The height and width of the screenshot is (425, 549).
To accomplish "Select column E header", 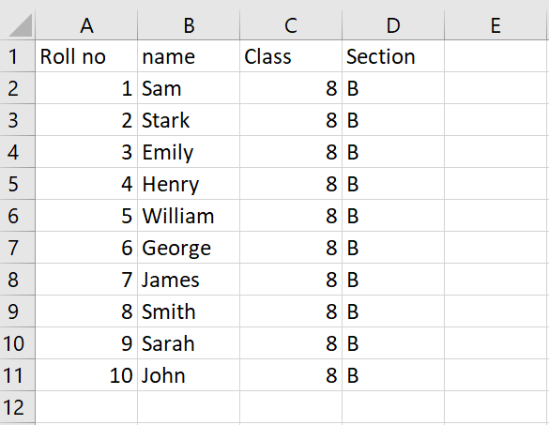I will 496,25.
